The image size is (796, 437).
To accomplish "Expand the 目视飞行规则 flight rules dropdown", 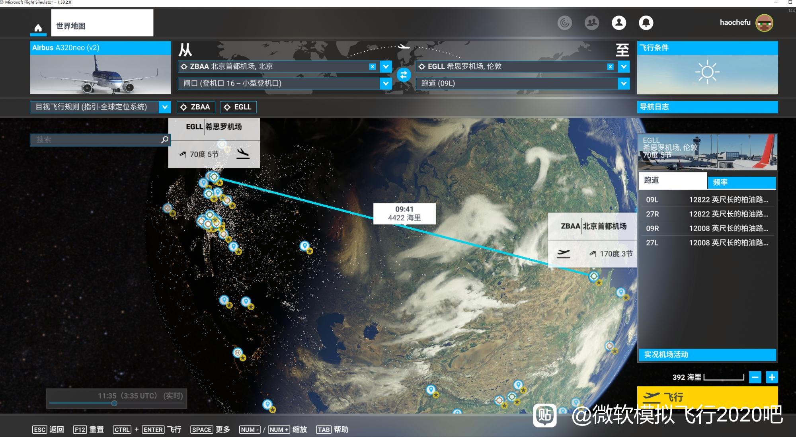I will coord(165,107).
